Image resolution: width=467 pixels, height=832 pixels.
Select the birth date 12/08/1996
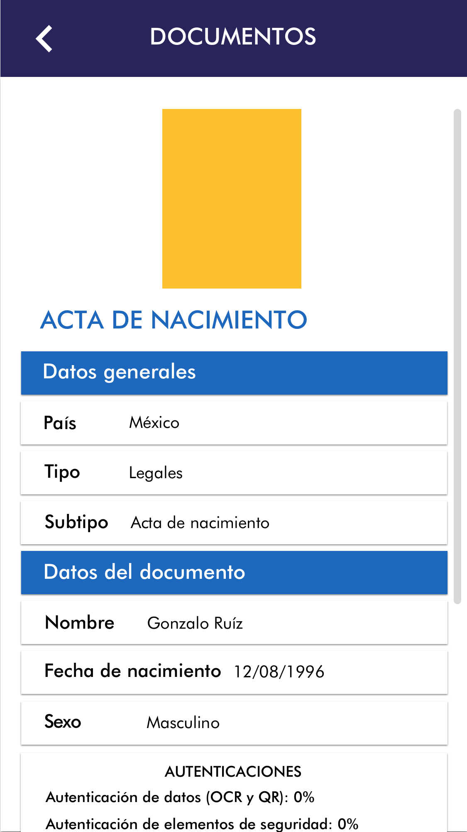[x=279, y=672]
